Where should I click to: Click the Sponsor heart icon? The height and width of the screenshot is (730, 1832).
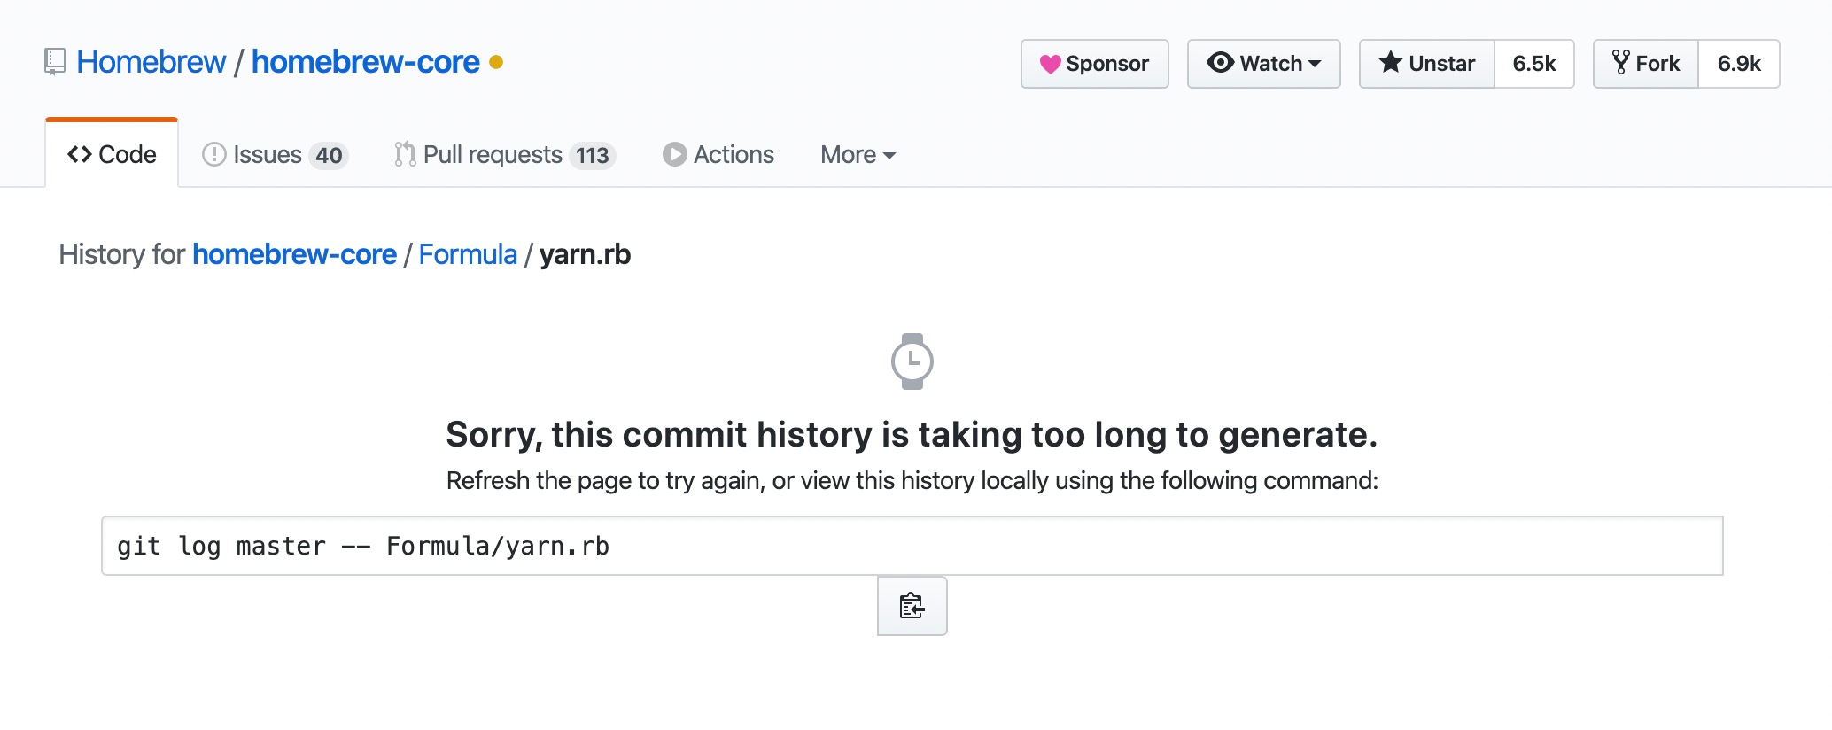click(x=1050, y=64)
